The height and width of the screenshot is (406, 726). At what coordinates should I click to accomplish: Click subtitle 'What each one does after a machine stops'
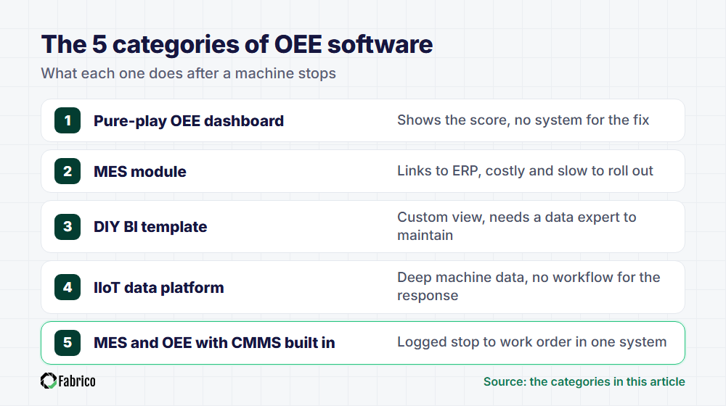coord(189,73)
